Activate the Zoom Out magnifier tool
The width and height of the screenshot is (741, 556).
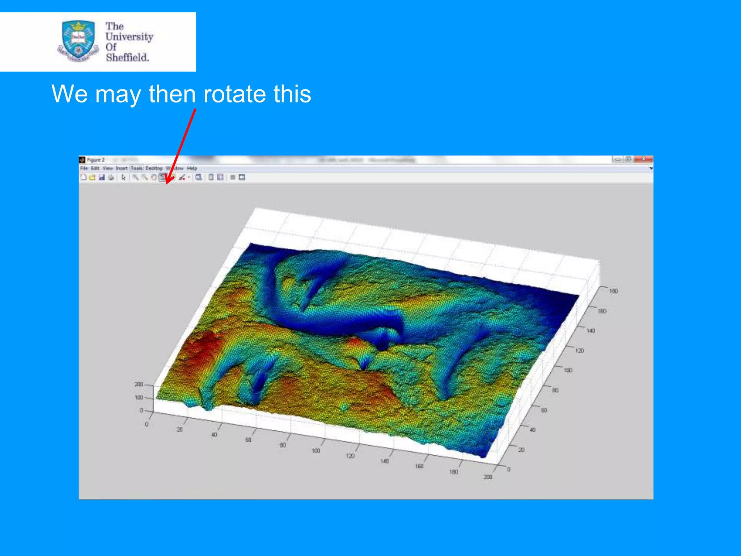click(144, 177)
